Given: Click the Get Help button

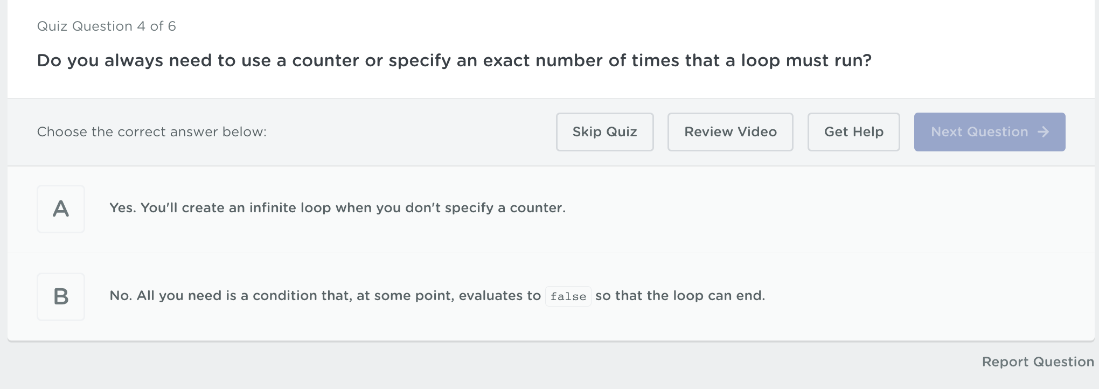Looking at the screenshot, I should pos(853,132).
